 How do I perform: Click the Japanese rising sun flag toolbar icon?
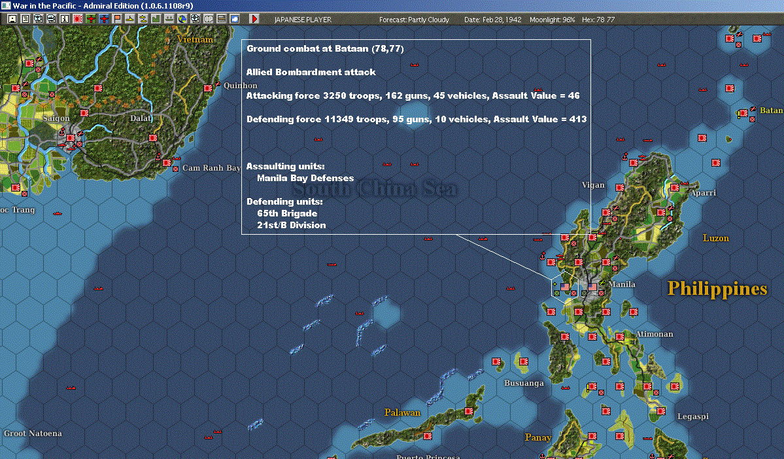(78, 19)
